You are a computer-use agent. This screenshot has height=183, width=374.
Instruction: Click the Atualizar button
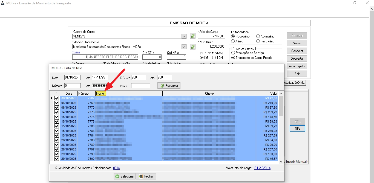[297, 36]
